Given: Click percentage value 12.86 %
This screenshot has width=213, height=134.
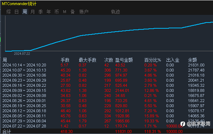Looking at the screenshot, I should pyautogui.click(x=151, y=90).
